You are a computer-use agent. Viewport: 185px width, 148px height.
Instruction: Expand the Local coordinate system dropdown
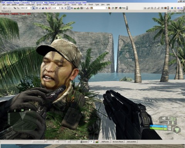[56, 8]
